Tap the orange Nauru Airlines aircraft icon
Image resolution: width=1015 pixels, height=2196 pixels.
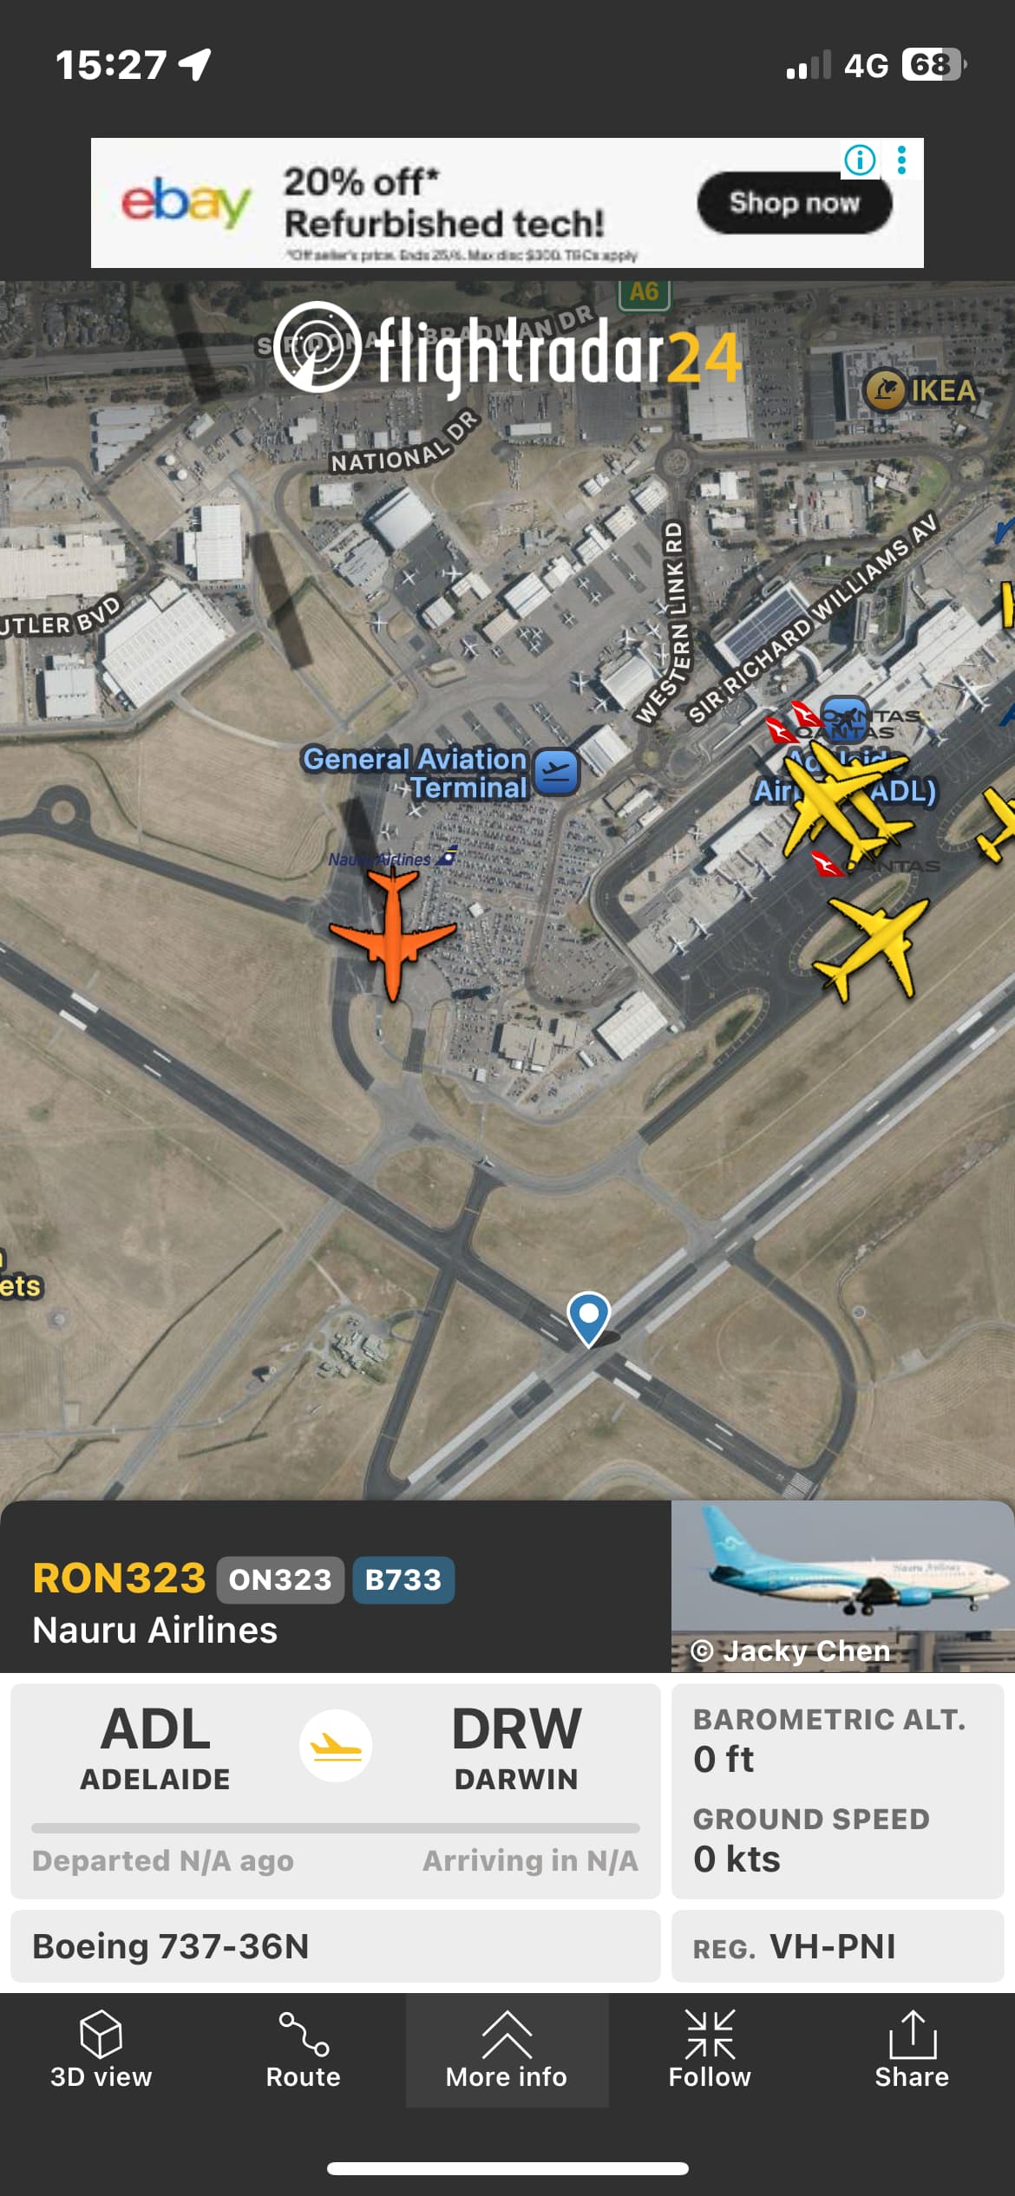[x=392, y=933]
